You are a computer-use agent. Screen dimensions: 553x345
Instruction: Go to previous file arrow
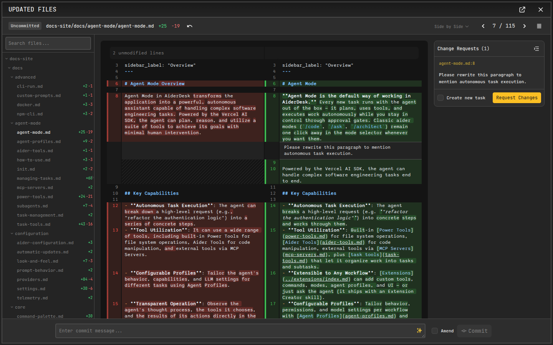(x=483, y=26)
